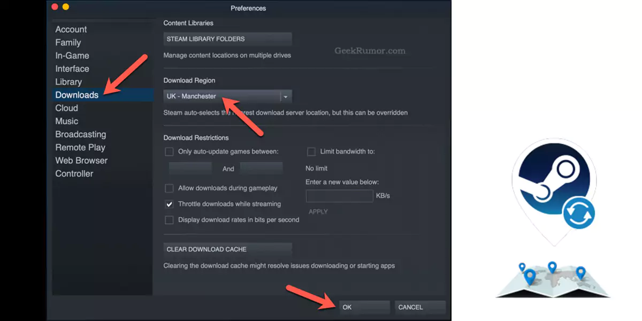This screenshot has height=321, width=642.
Task: Uncheck Throttle downloads while streaming
Action: coord(169,204)
